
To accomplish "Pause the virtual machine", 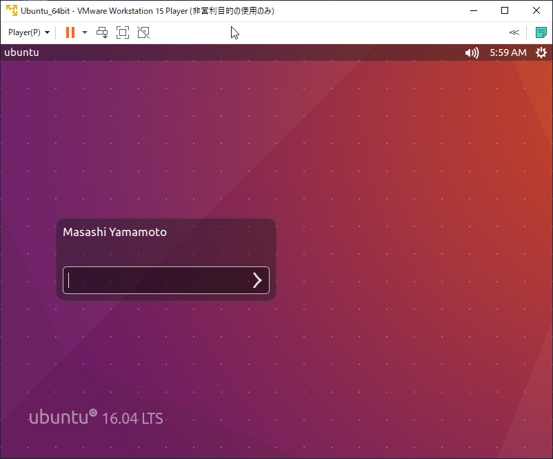I will tap(70, 32).
